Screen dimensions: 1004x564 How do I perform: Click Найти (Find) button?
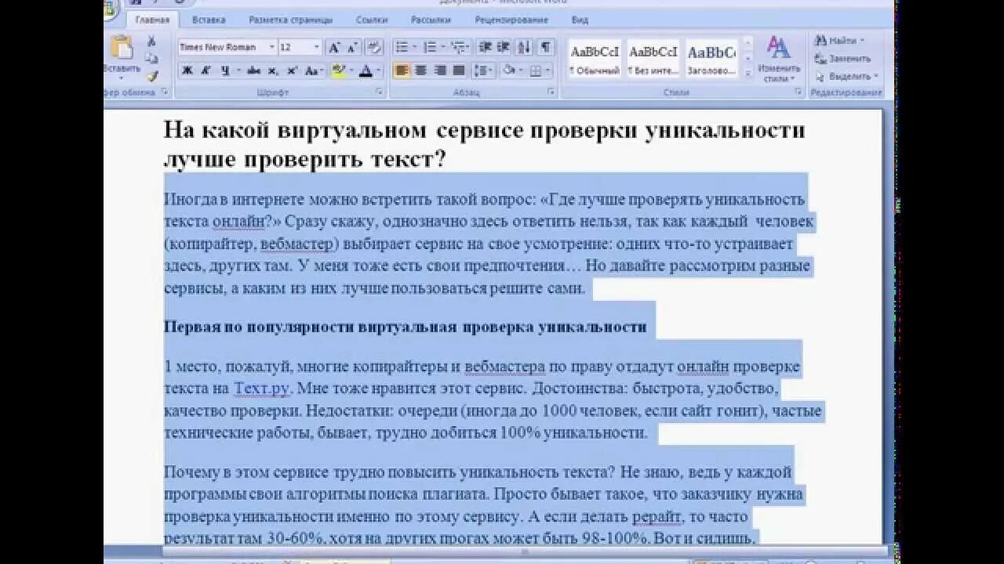840,41
